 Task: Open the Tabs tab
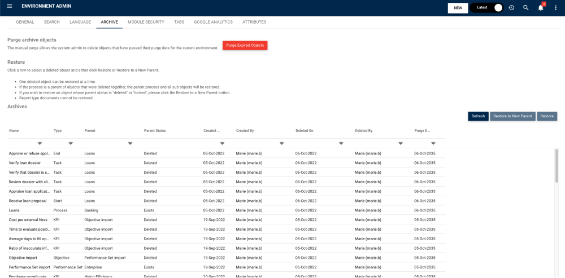pos(179,22)
